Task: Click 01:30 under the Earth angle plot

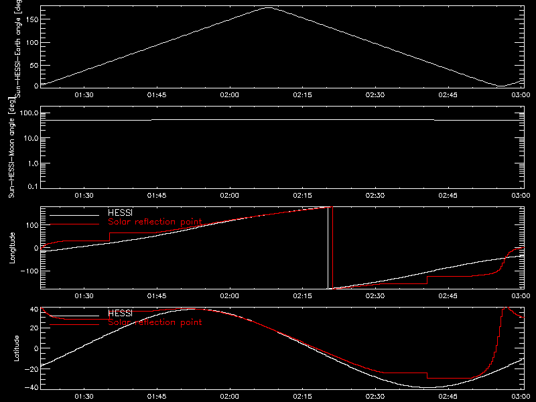Action: tap(84, 95)
